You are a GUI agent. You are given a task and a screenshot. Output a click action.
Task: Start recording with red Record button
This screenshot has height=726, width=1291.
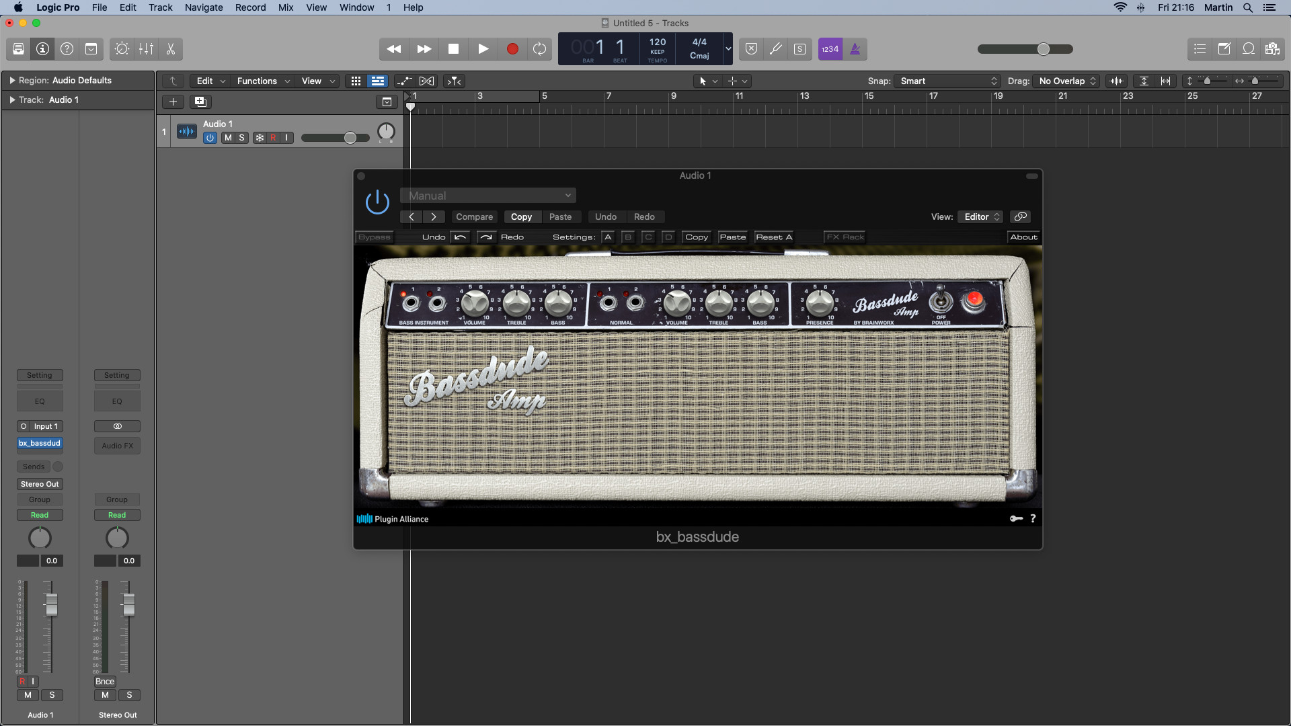pos(512,49)
